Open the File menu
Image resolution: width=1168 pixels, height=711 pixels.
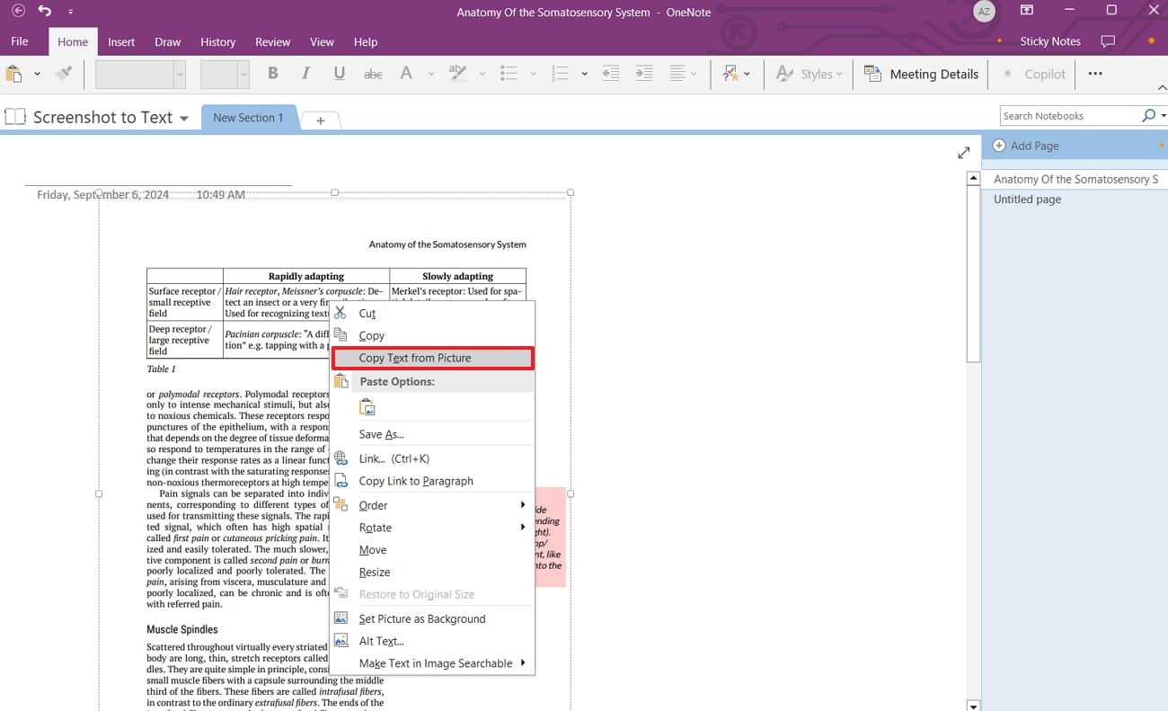20,41
